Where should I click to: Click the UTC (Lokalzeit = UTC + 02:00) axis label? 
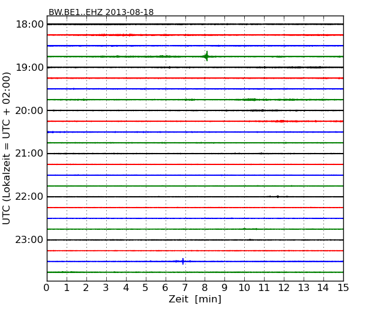coord(7,148)
